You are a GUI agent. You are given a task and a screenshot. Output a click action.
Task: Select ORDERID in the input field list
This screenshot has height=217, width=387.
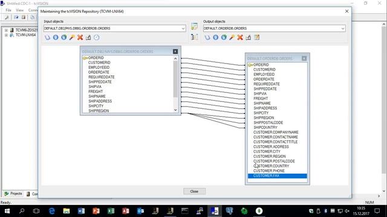(x=96, y=58)
